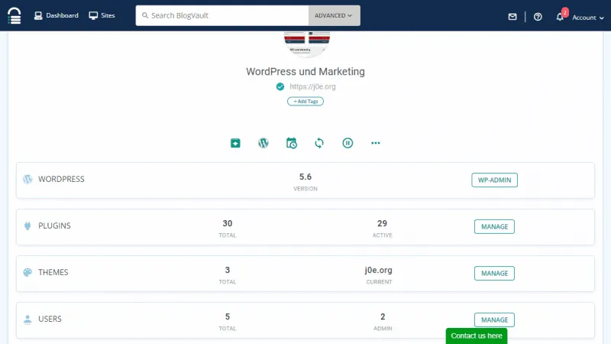611x344 pixels.
Task: Click the 3 total themes value
Action: (228, 270)
